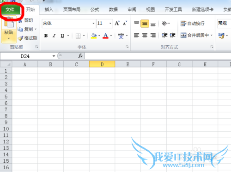Expand underline style dropdown
This screenshot has height=172, width=231.
(x=68, y=36)
